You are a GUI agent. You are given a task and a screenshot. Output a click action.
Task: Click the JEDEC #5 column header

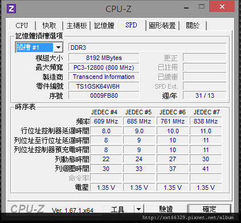click(x=138, y=112)
